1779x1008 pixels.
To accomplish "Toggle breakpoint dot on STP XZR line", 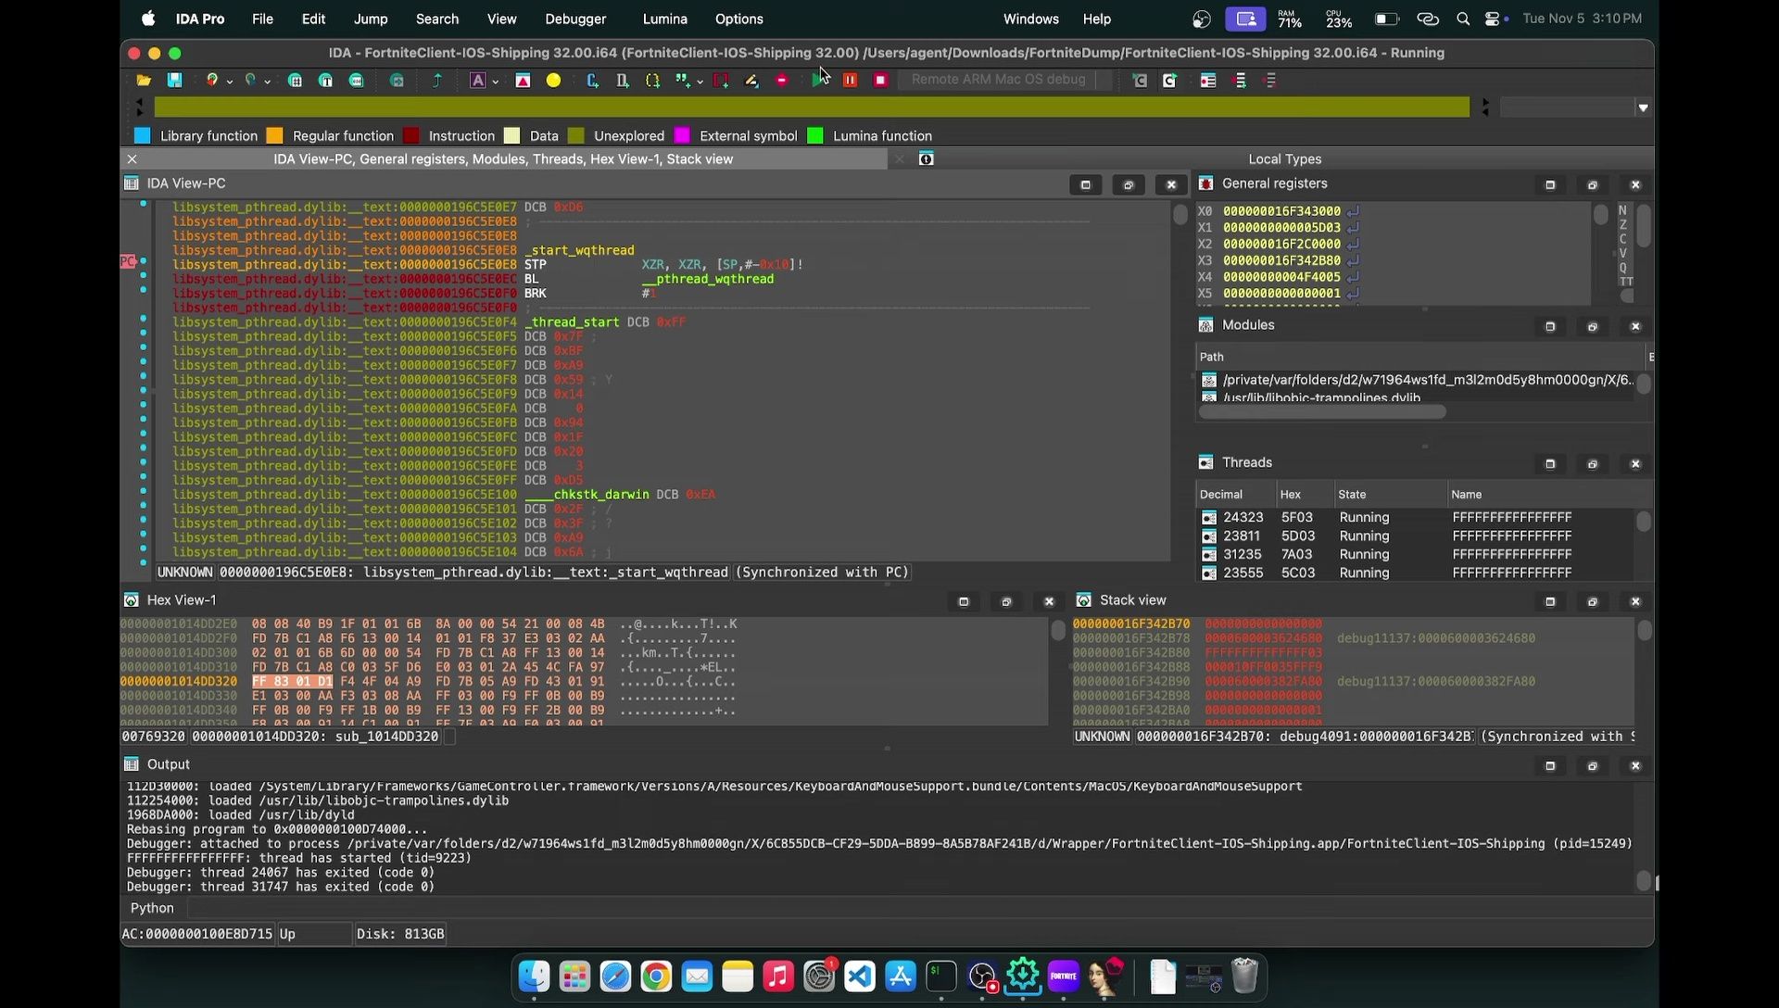I will pos(143,261).
